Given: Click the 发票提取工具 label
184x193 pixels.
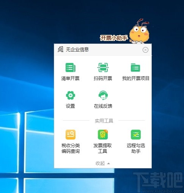Looking at the screenshot, I should coord(102,148).
